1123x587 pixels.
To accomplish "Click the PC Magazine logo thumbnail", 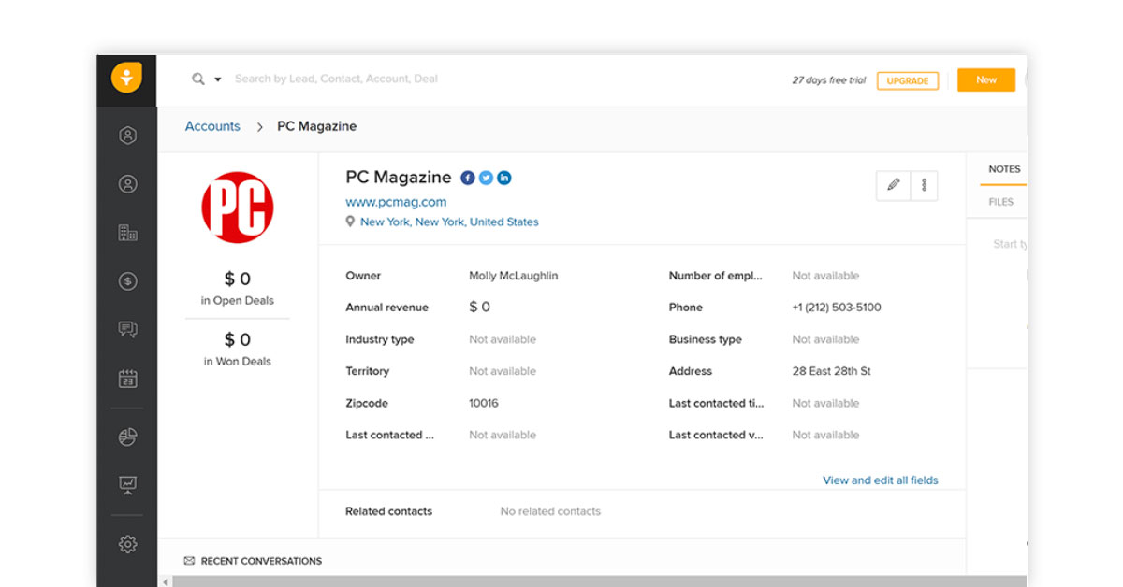I will [x=238, y=207].
